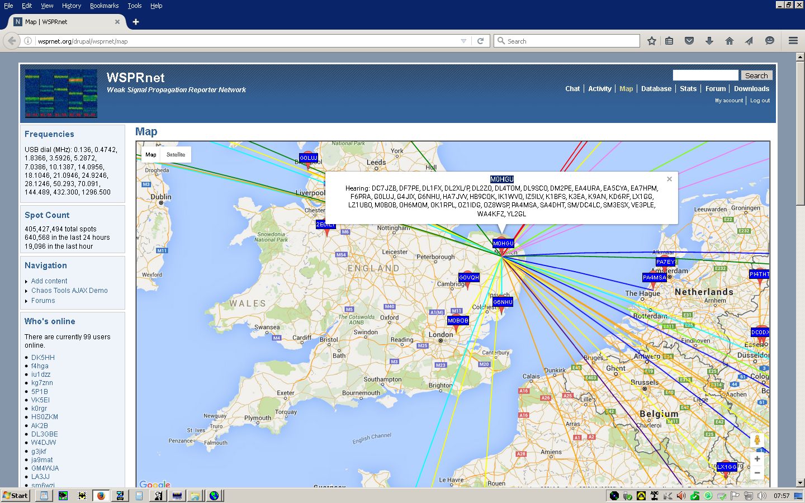Open the Add content navigation link
Image resolution: width=805 pixels, height=503 pixels.
pyautogui.click(x=49, y=281)
